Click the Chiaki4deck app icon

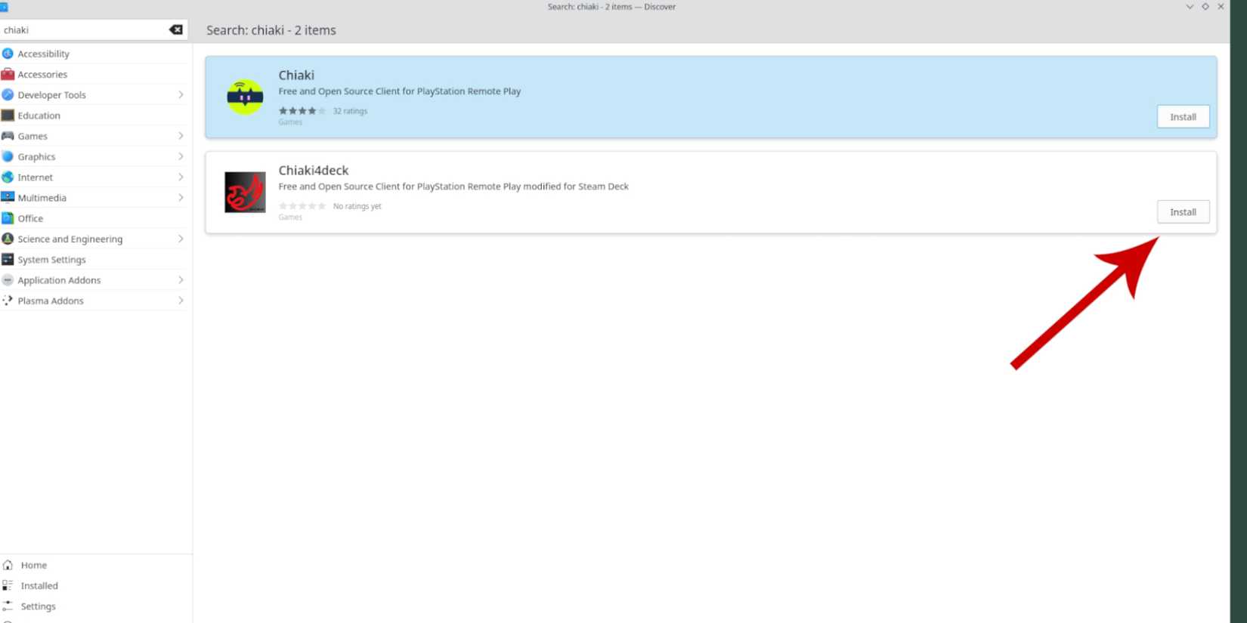click(x=245, y=193)
